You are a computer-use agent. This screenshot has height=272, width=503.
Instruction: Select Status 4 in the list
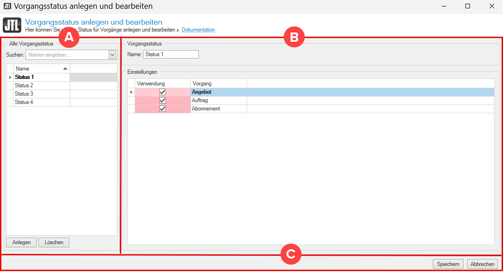pyautogui.click(x=24, y=102)
